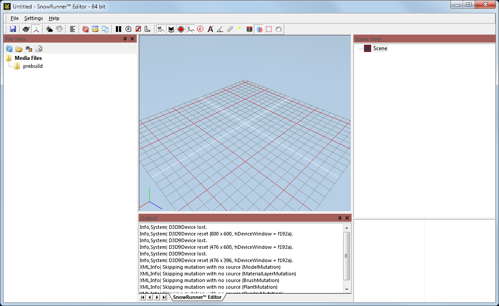This screenshot has height=306, width=499.
Task: Click the 'Skipping mutation (MaterialLayerMutation)' log line
Action: coord(218,274)
